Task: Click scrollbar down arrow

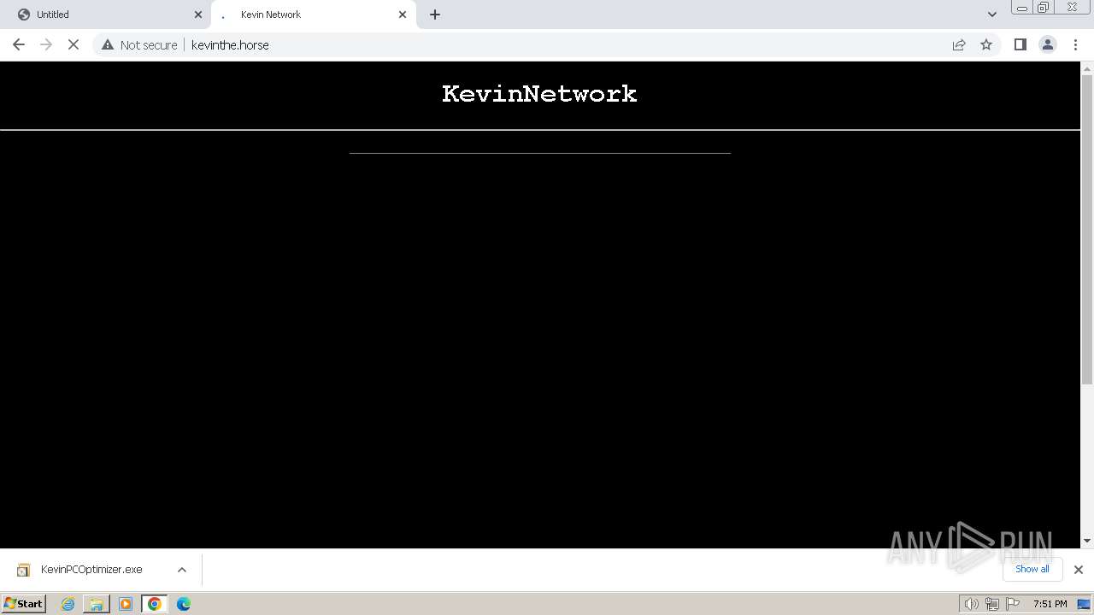Action: (x=1087, y=541)
